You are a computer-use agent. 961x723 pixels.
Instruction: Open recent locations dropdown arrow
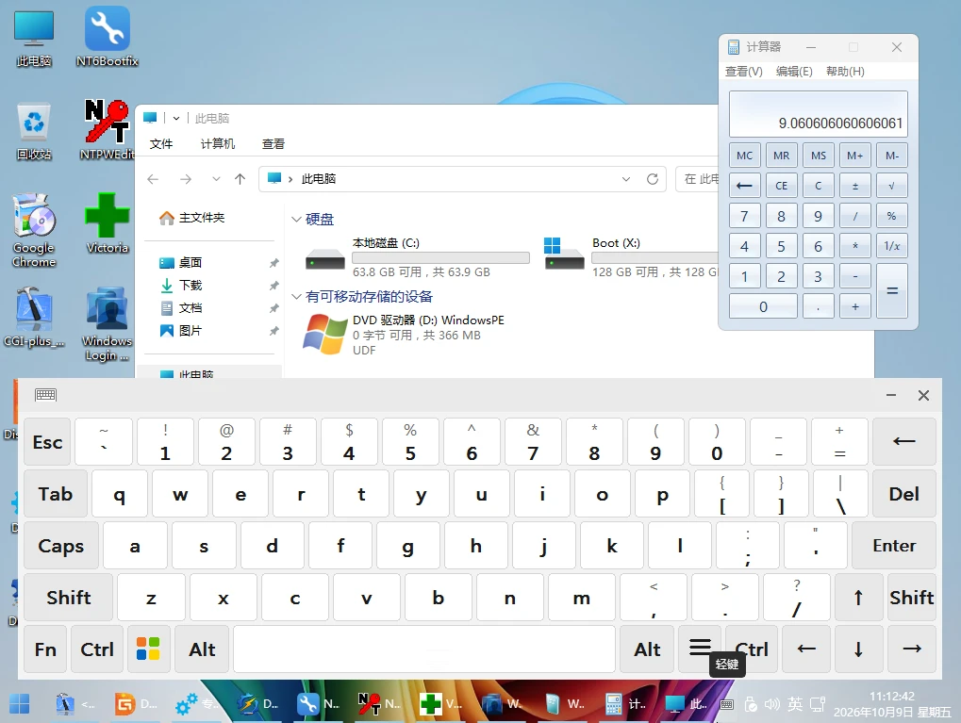216,179
